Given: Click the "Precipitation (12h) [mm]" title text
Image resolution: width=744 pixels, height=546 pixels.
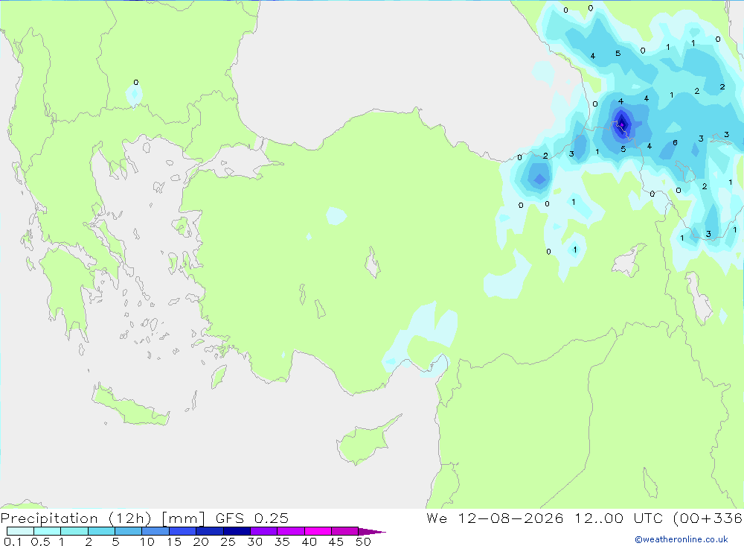Looking at the screenshot, I should [103, 518].
